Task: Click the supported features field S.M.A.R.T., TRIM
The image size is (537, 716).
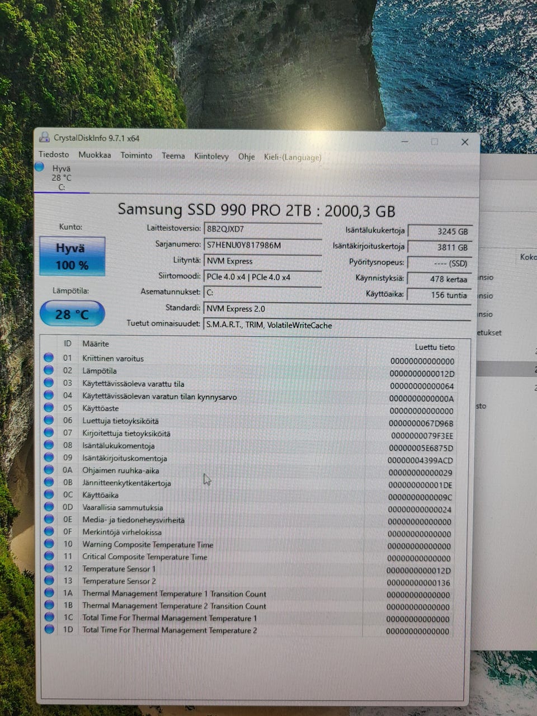Action: (x=337, y=325)
